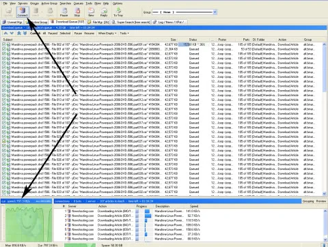This screenshot has height=247, width=328.
Task: Minimize with the To Tray icon
Action: (118, 12)
